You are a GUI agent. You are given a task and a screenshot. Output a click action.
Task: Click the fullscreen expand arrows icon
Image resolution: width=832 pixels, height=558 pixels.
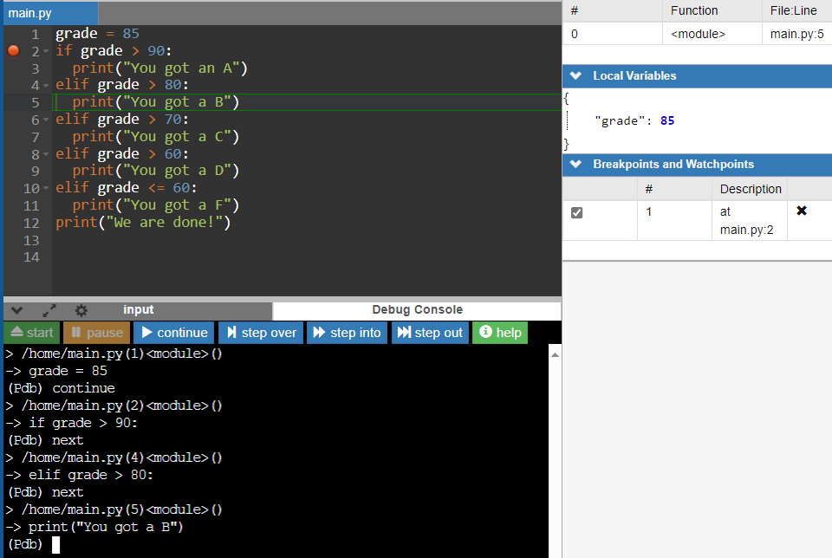(x=49, y=310)
